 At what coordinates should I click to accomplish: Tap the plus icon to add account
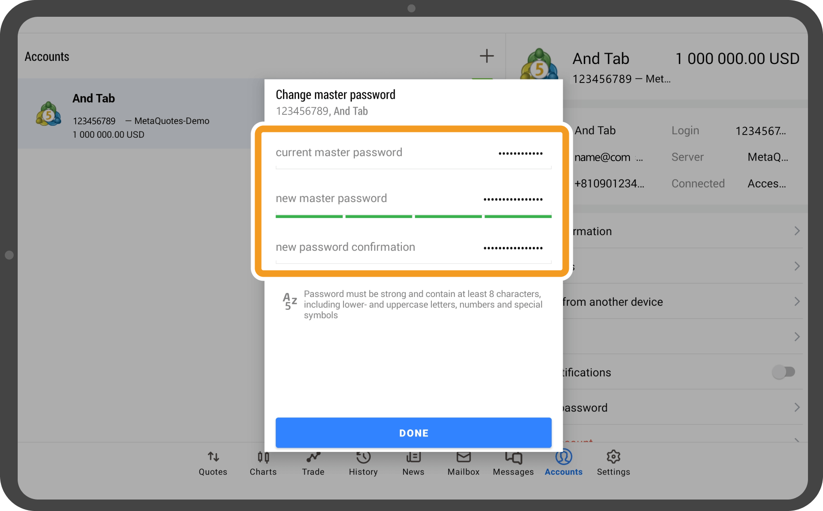click(486, 56)
